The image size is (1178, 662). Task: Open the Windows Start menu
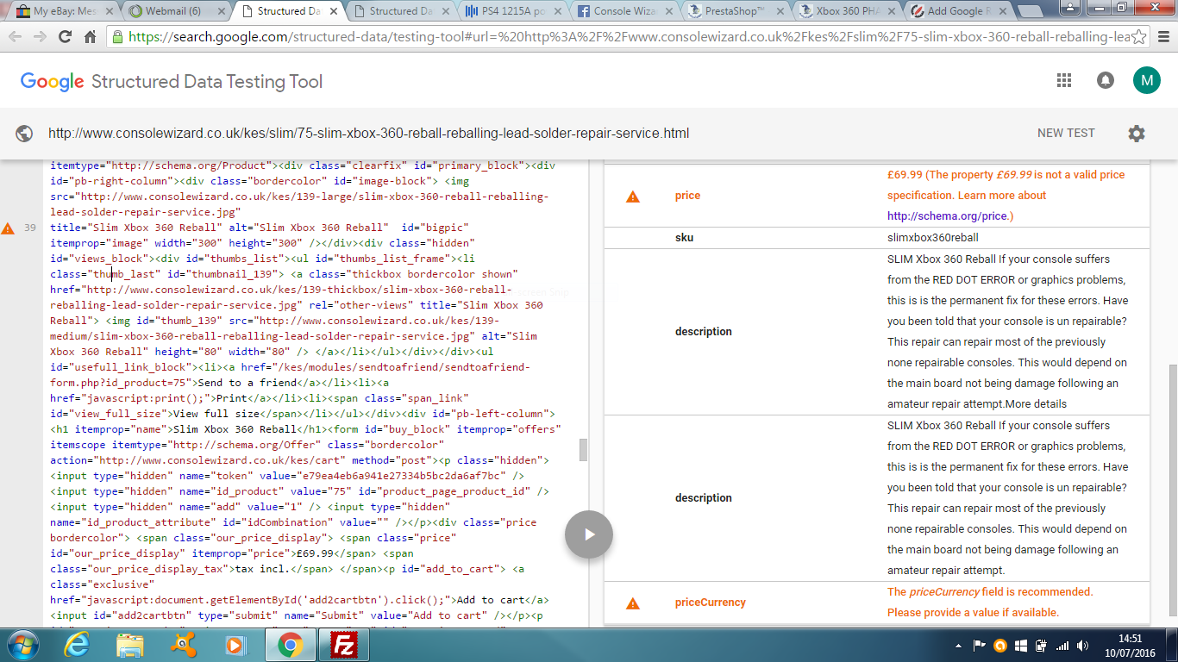point(22,645)
